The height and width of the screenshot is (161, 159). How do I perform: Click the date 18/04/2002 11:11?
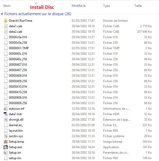pos(83,142)
